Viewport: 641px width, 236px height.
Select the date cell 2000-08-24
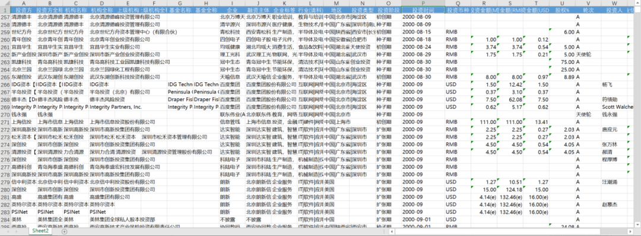423,47
